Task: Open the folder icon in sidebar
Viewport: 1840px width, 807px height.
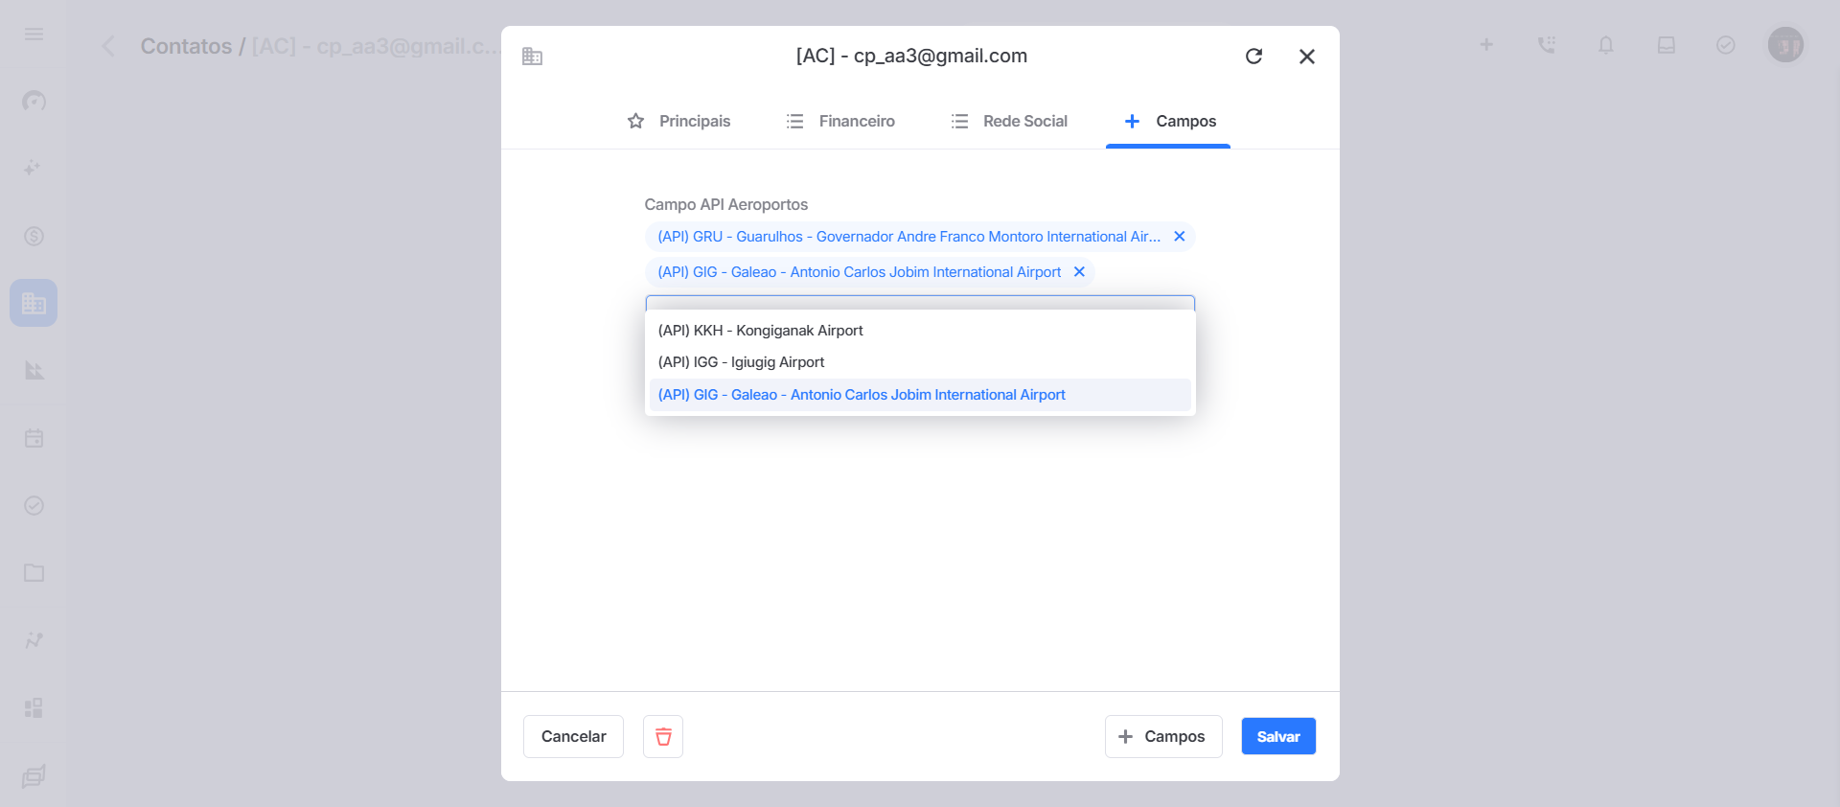Action: pyautogui.click(x=34, y=573)
